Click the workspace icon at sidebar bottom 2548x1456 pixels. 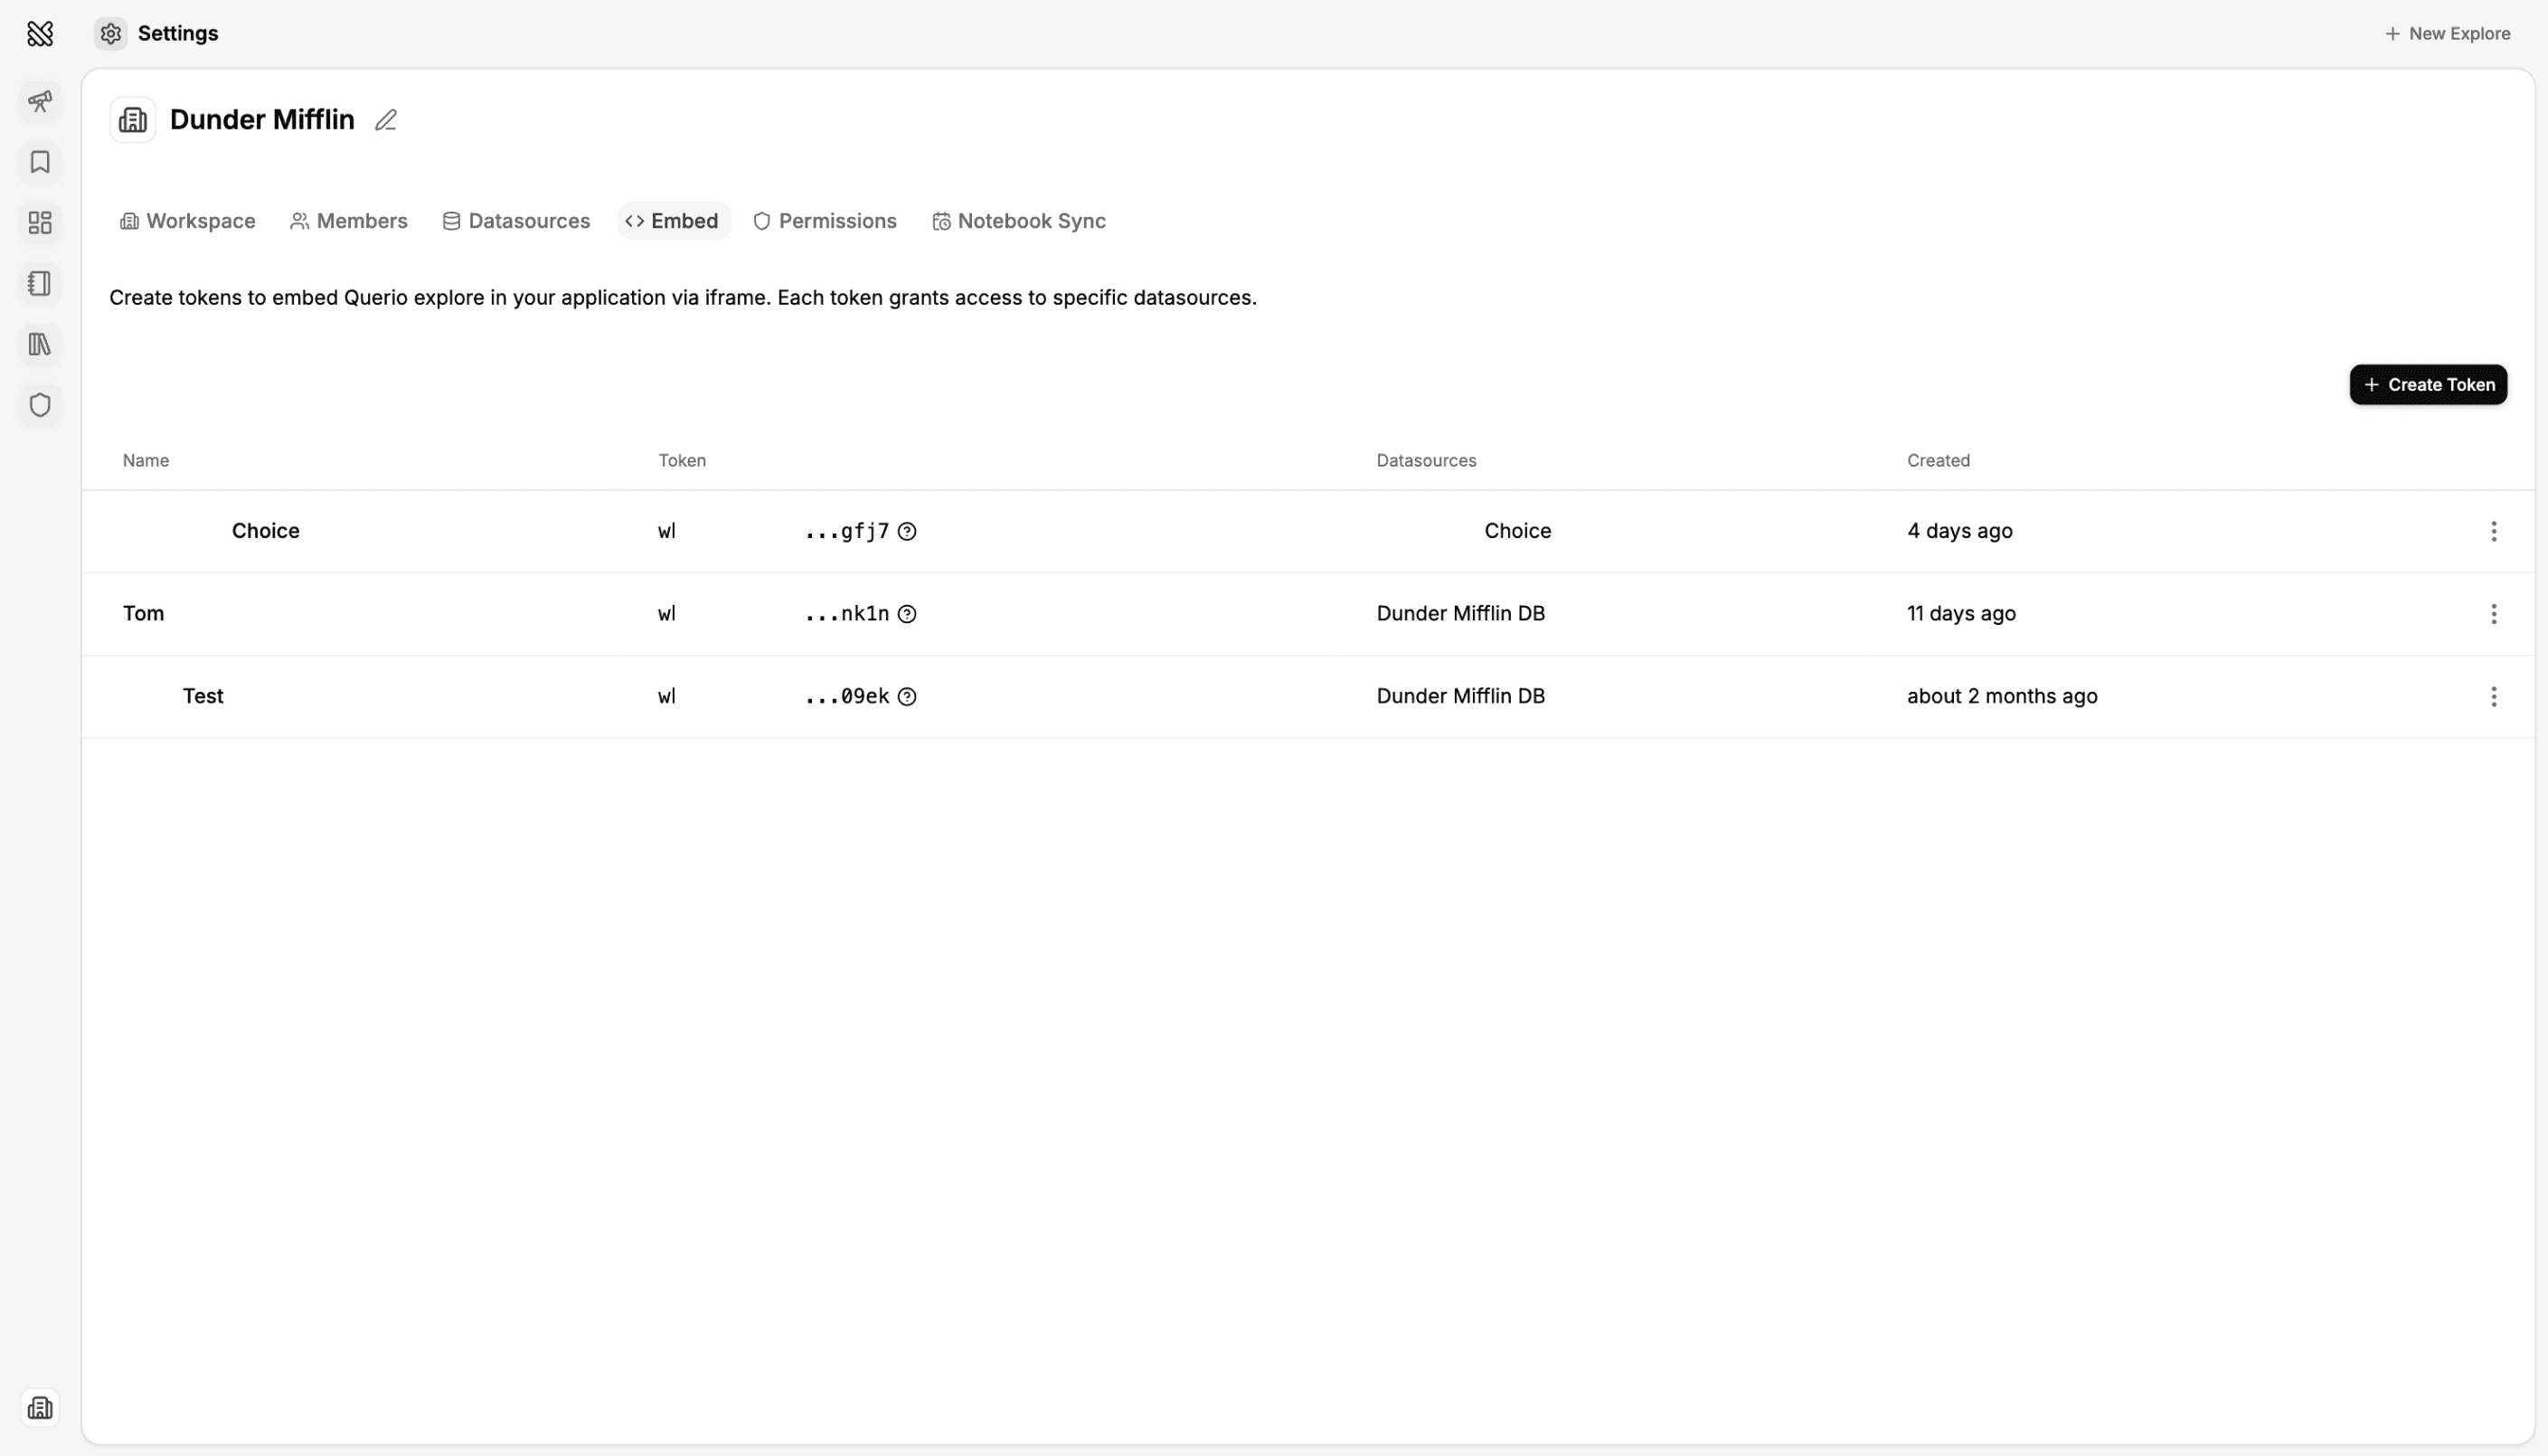pos(39,1407)
